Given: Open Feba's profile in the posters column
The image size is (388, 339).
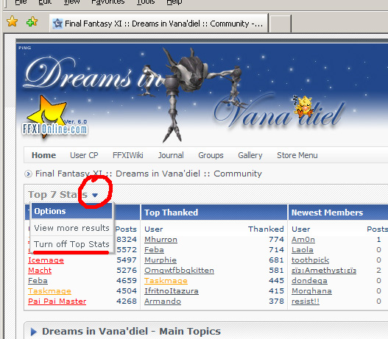Looking at the screenshot, I should 38,281.
